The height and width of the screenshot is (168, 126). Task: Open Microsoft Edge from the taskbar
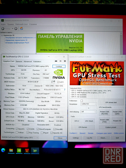[3, 150]
